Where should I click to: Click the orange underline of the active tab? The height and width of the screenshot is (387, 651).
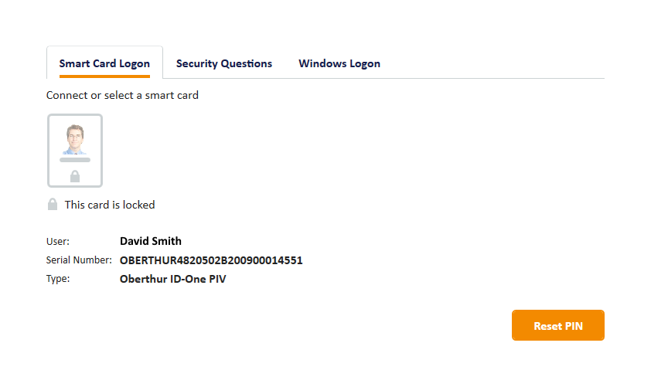pos(104,76)
